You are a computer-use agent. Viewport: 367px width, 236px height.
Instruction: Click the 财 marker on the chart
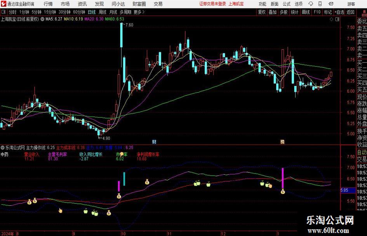[154, 142]
